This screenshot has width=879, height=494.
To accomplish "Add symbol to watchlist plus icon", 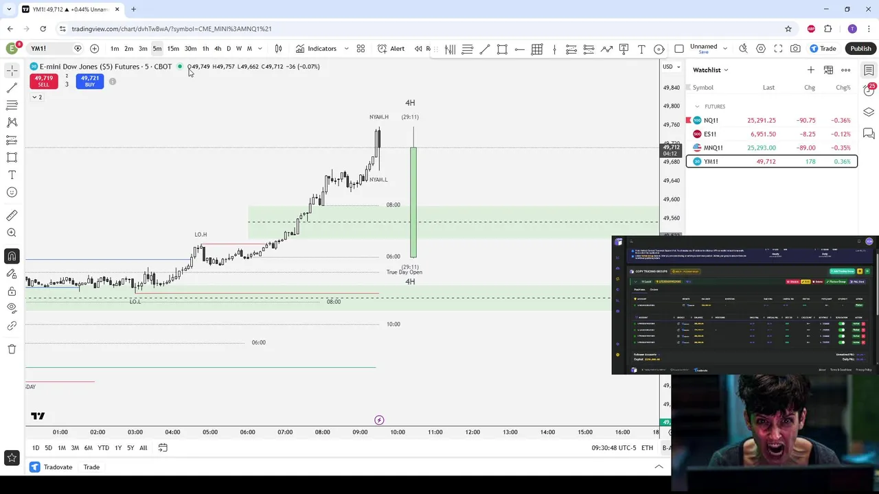I will (810, 70).
